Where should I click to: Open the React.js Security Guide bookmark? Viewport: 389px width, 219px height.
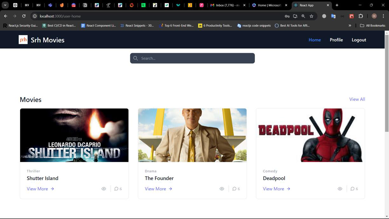(20, 25)
